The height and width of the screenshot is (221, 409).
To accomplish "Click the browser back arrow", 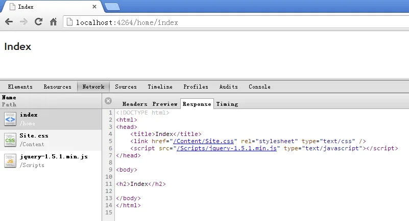I will 9,22.
